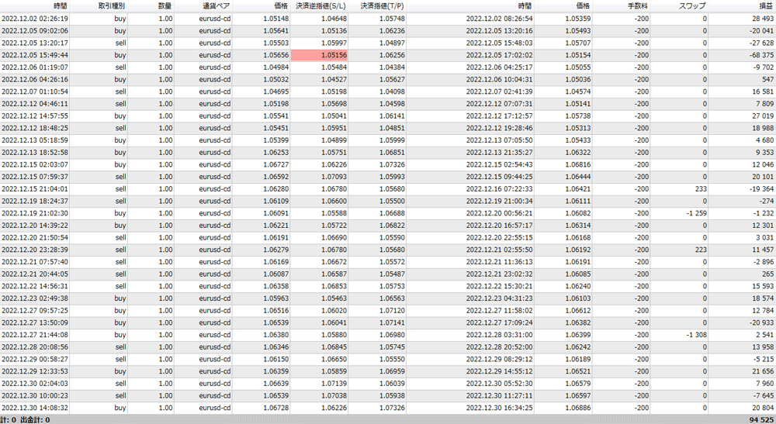Sort by 決済指値(T/P) column header

point(382,6)
